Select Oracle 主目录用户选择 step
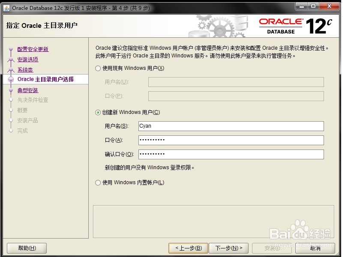 [x=46, y=79]
